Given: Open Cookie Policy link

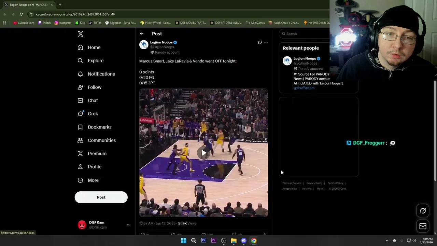Looking at the screenshot, I should (x=335, y=183).
